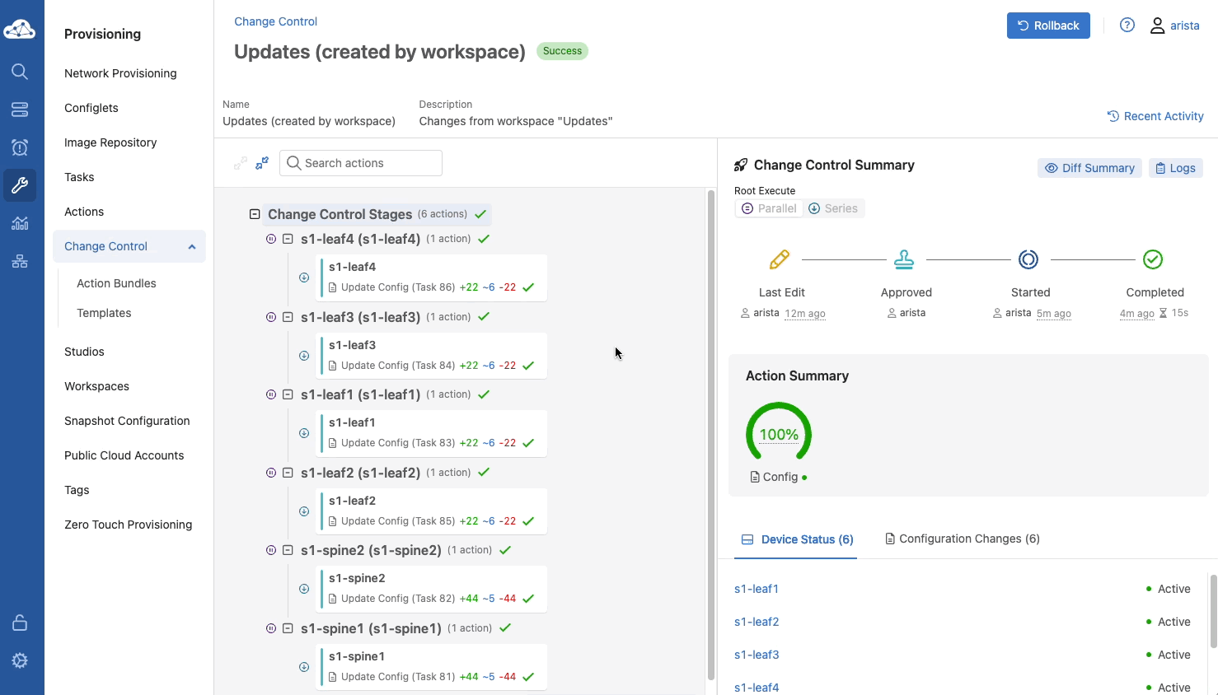
Task: Collapse the s1-leaf3 stage
Action: click(288, 317)
